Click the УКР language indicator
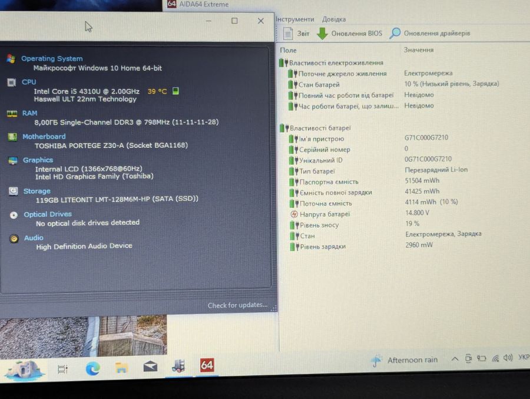This screenshot has height=399, width=530. coord(524,357)
